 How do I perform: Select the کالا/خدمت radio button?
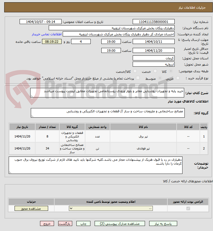click(x=135, y=71)
